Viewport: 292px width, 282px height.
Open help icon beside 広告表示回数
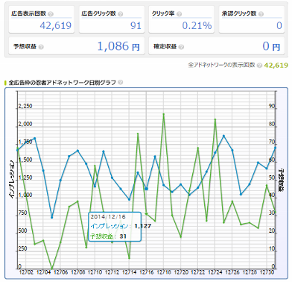click(51, 14)
